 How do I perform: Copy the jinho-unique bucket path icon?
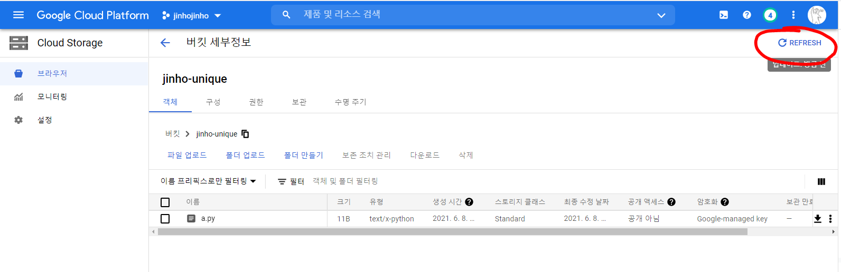(x=245, y=134)
